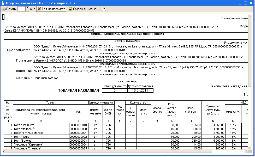Minimize the document window
This screenshot has width=255, height=157.
(x=240, y=3)
